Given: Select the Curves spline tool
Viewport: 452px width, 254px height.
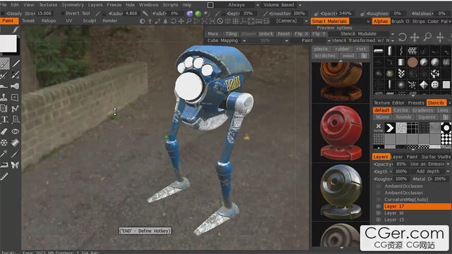Looking at the screenshot, I should point(15,109).
